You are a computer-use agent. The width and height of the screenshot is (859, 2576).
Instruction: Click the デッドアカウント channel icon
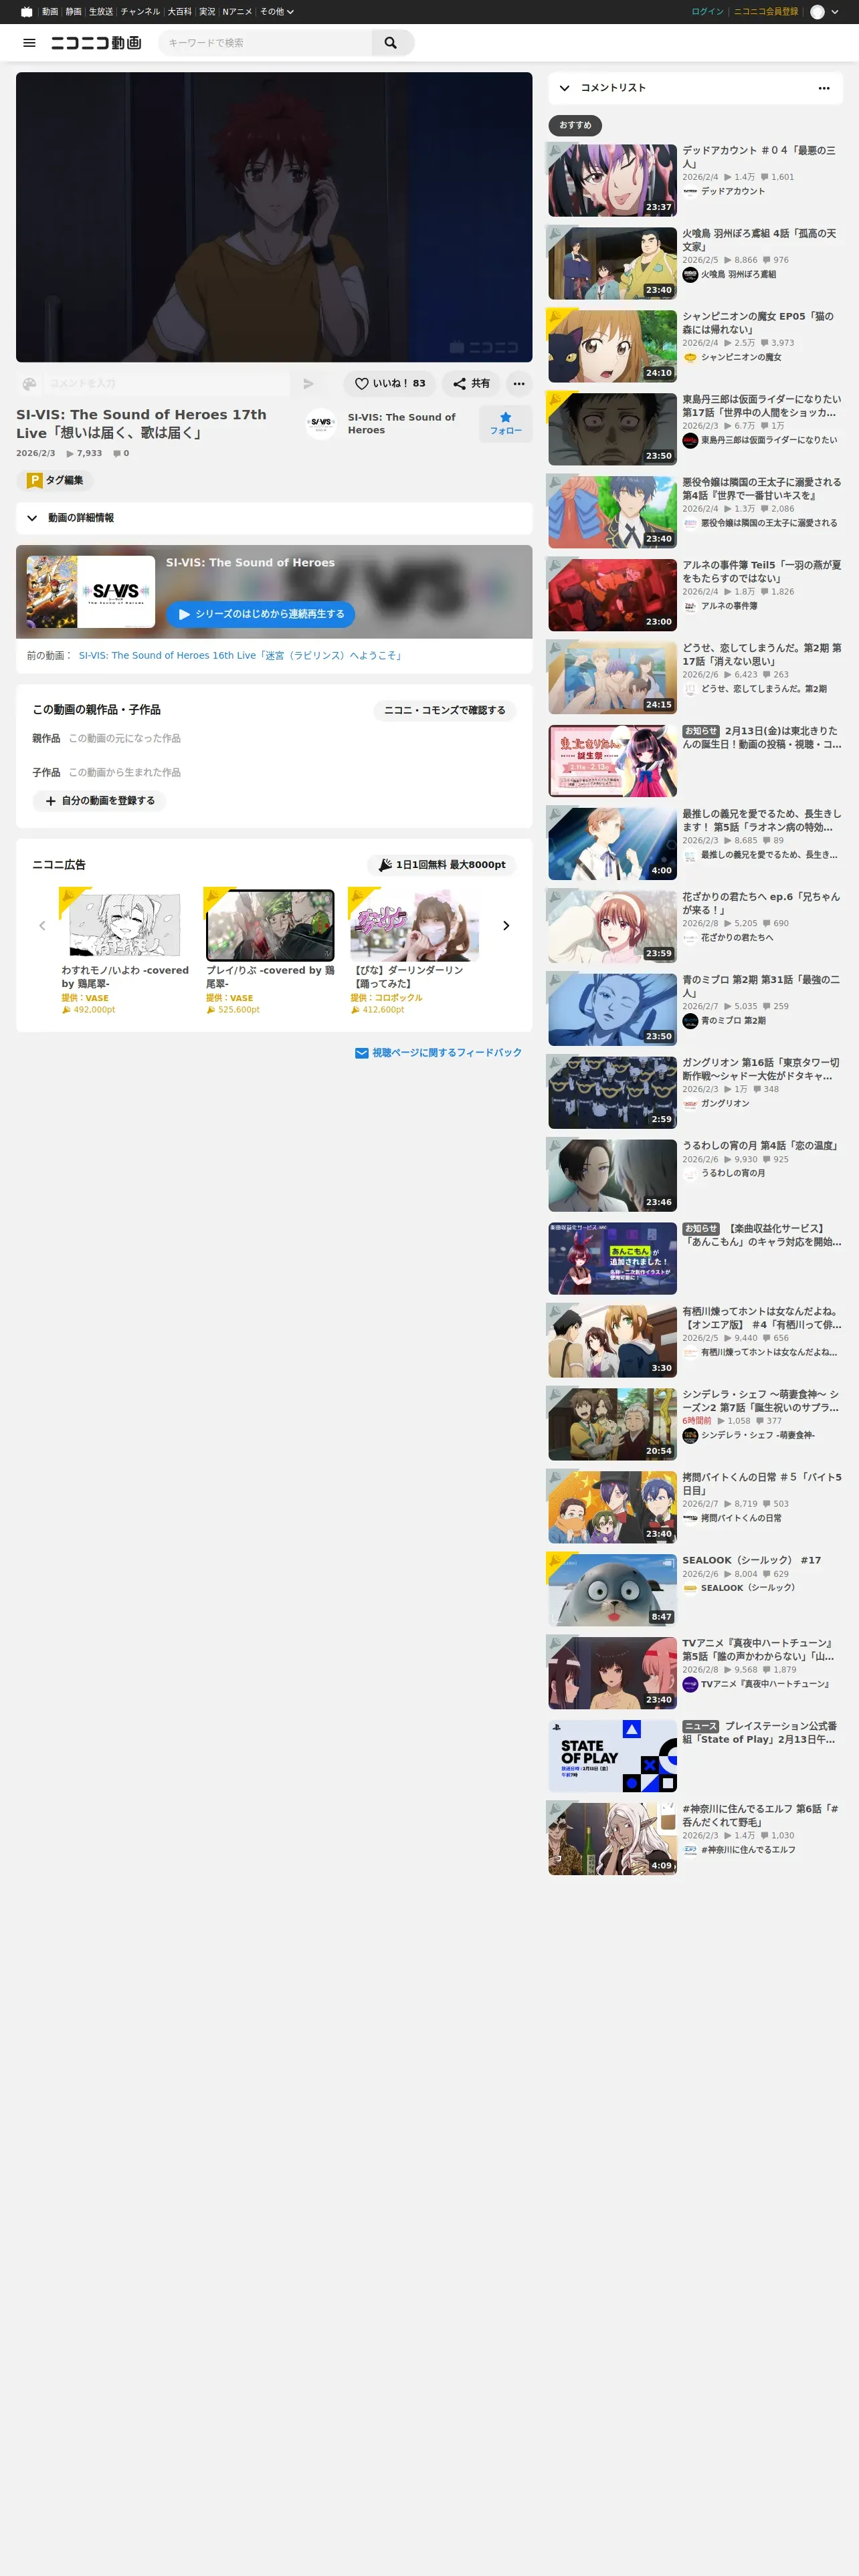[x=690, y=191]
